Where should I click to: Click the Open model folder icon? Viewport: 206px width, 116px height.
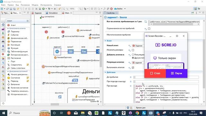click(7, 9)
